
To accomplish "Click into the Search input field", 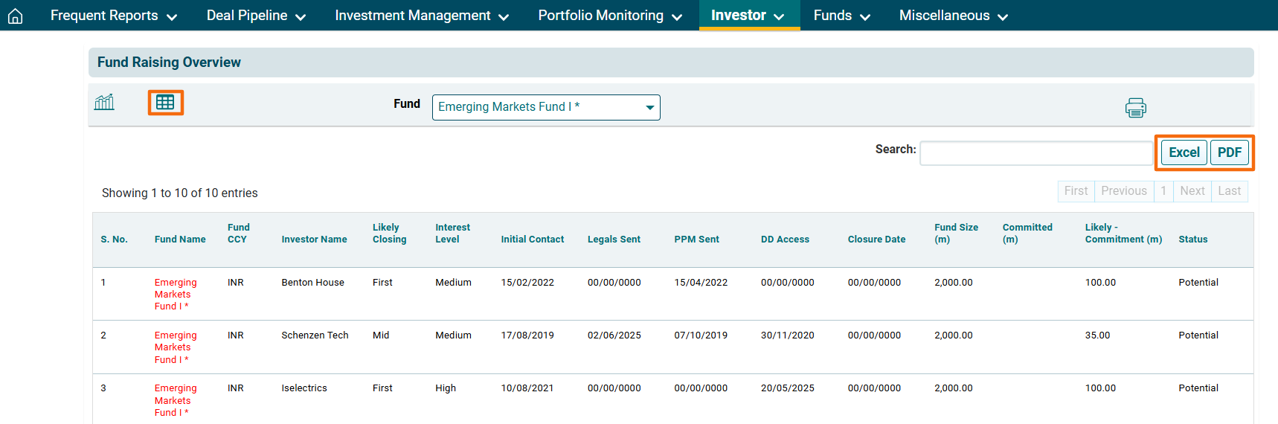I will click(1035, 153).
